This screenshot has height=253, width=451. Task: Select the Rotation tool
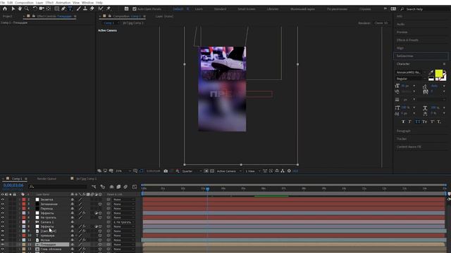click(x=35, y=9)
